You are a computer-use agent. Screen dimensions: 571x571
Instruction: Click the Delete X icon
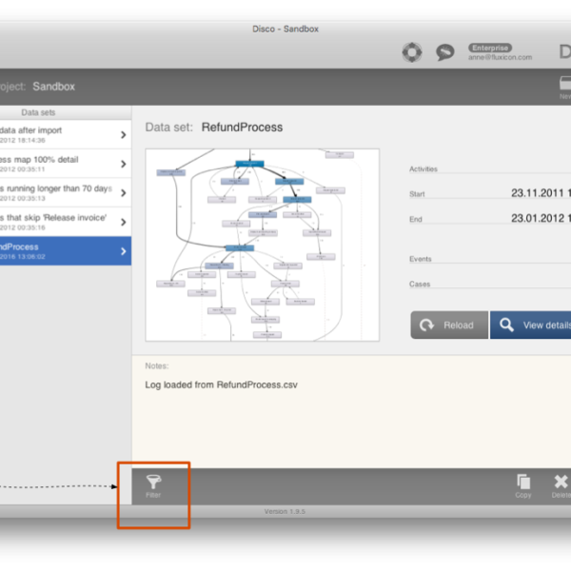561,482
